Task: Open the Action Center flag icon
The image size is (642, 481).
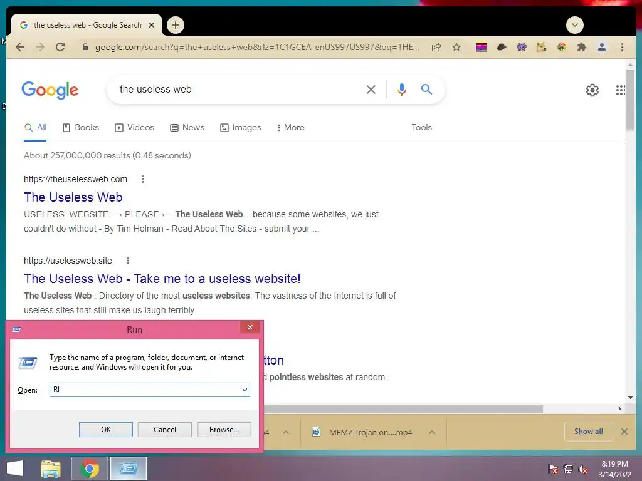Action: point(552,469)
